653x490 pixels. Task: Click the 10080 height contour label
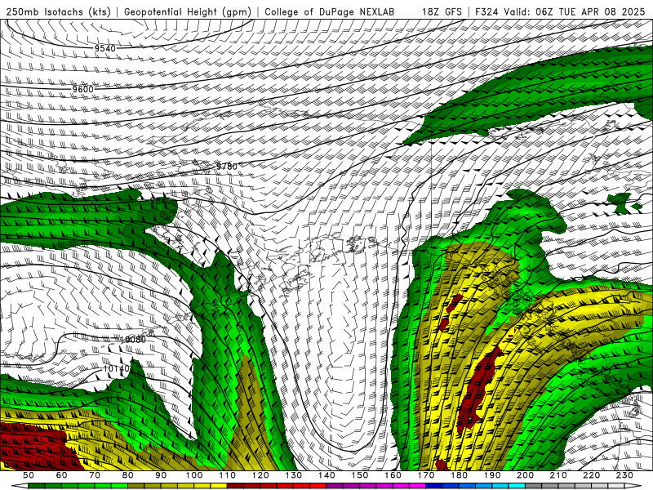(133, 340)
